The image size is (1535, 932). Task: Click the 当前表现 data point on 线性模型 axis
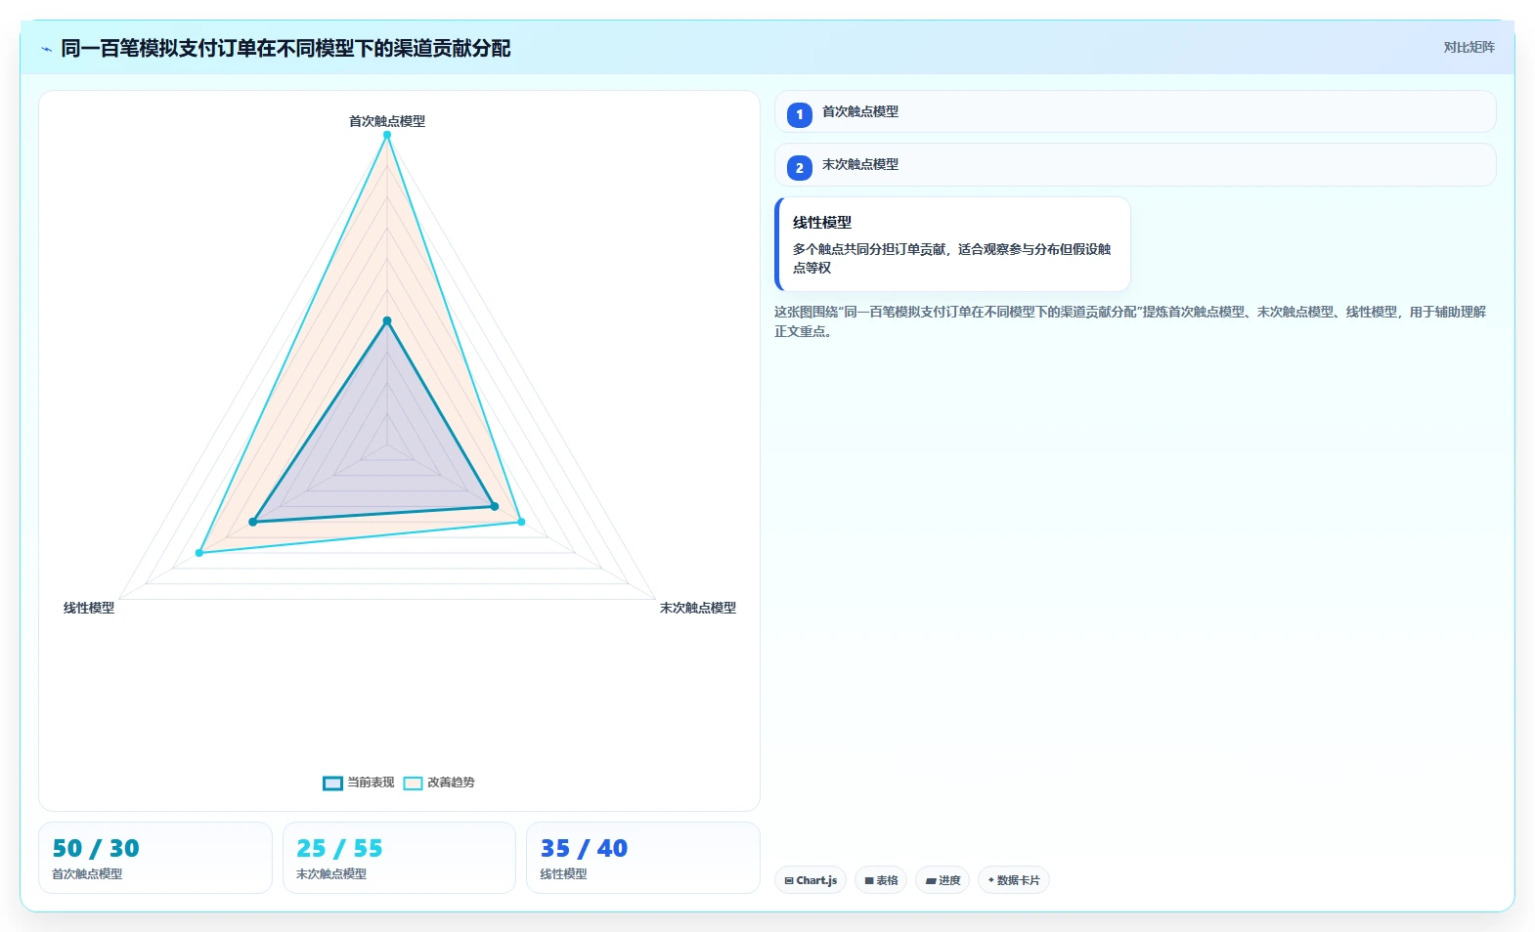(253, 522)
